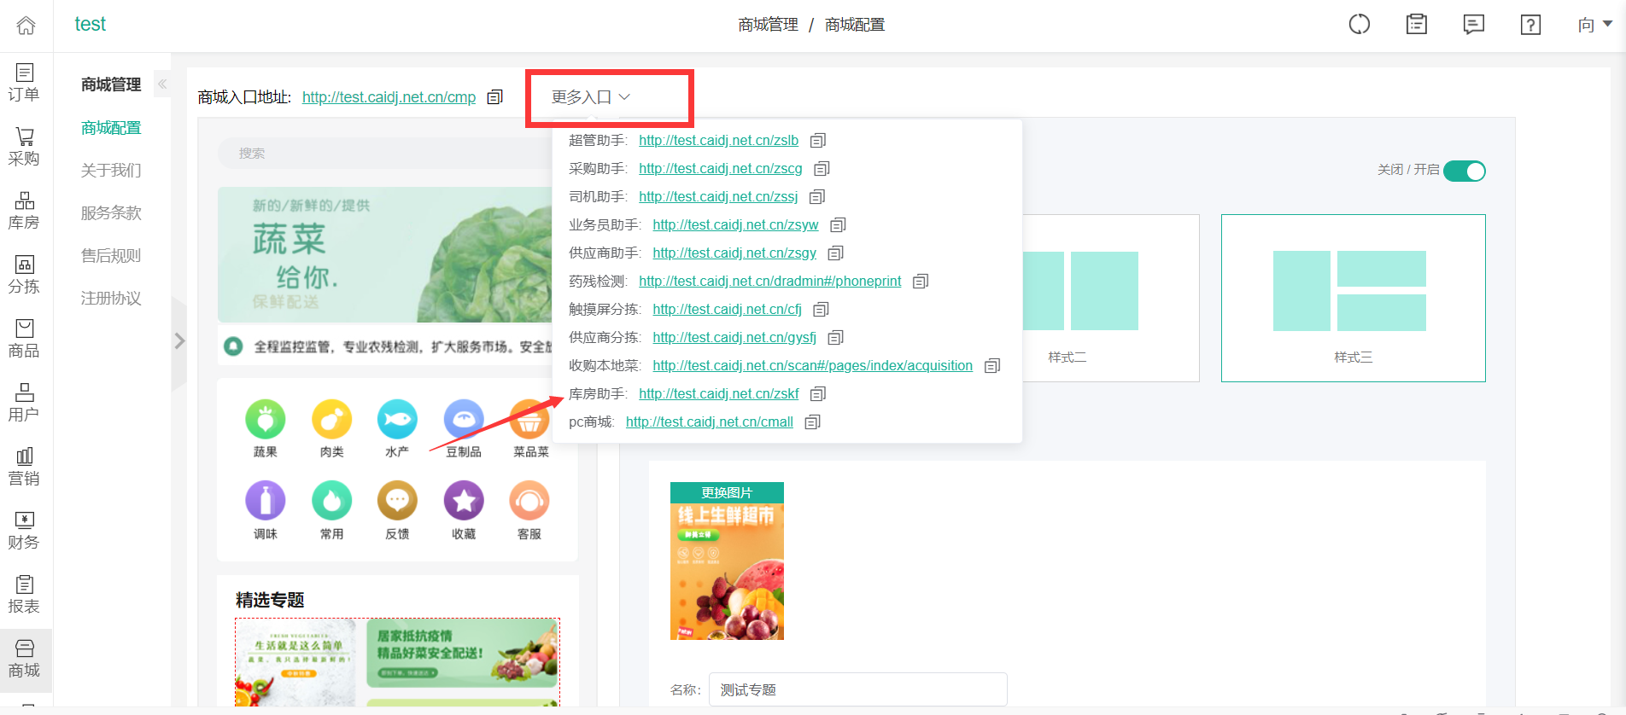Collapse the 商城管理 side menu panel
Viewport: 1626px width, 715px height.
coord(162,84)
